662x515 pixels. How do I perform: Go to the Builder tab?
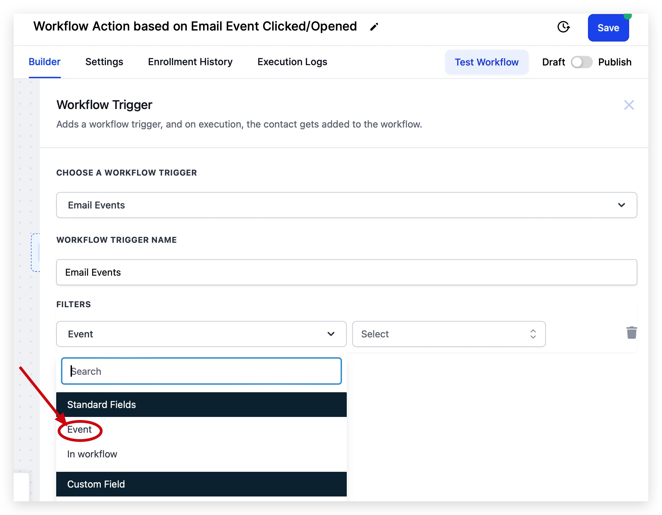[x=45, y=62]
